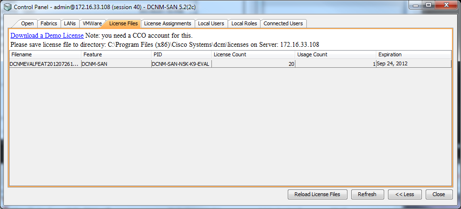Select the DCNM-SAN-N5K-K9-EVAL PID cell

click(181, 63)
